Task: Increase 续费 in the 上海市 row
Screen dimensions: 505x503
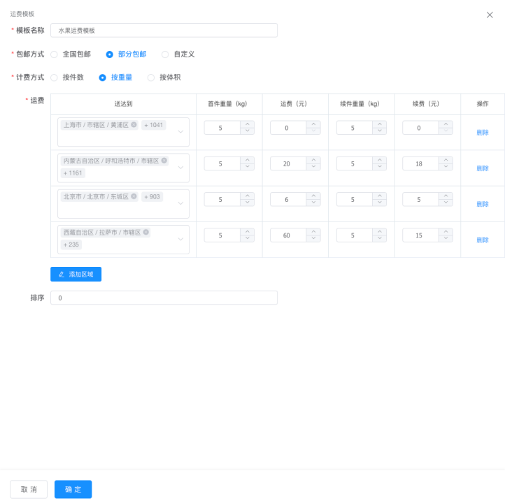Action: 446,124
